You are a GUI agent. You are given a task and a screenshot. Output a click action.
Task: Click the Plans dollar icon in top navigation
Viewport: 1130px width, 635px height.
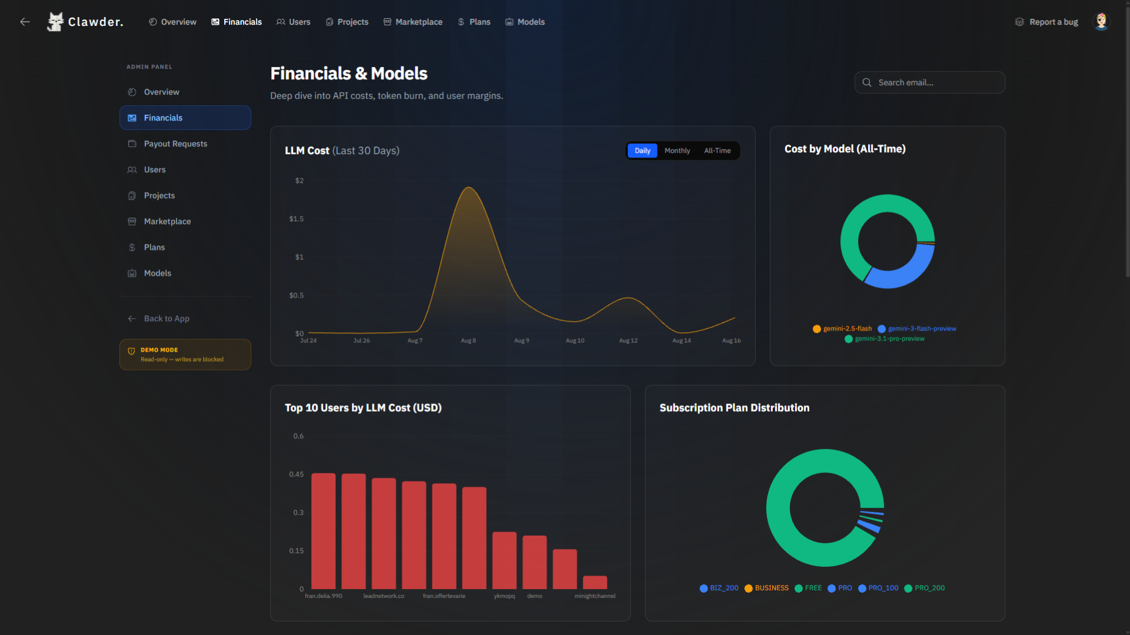point(461,22)
